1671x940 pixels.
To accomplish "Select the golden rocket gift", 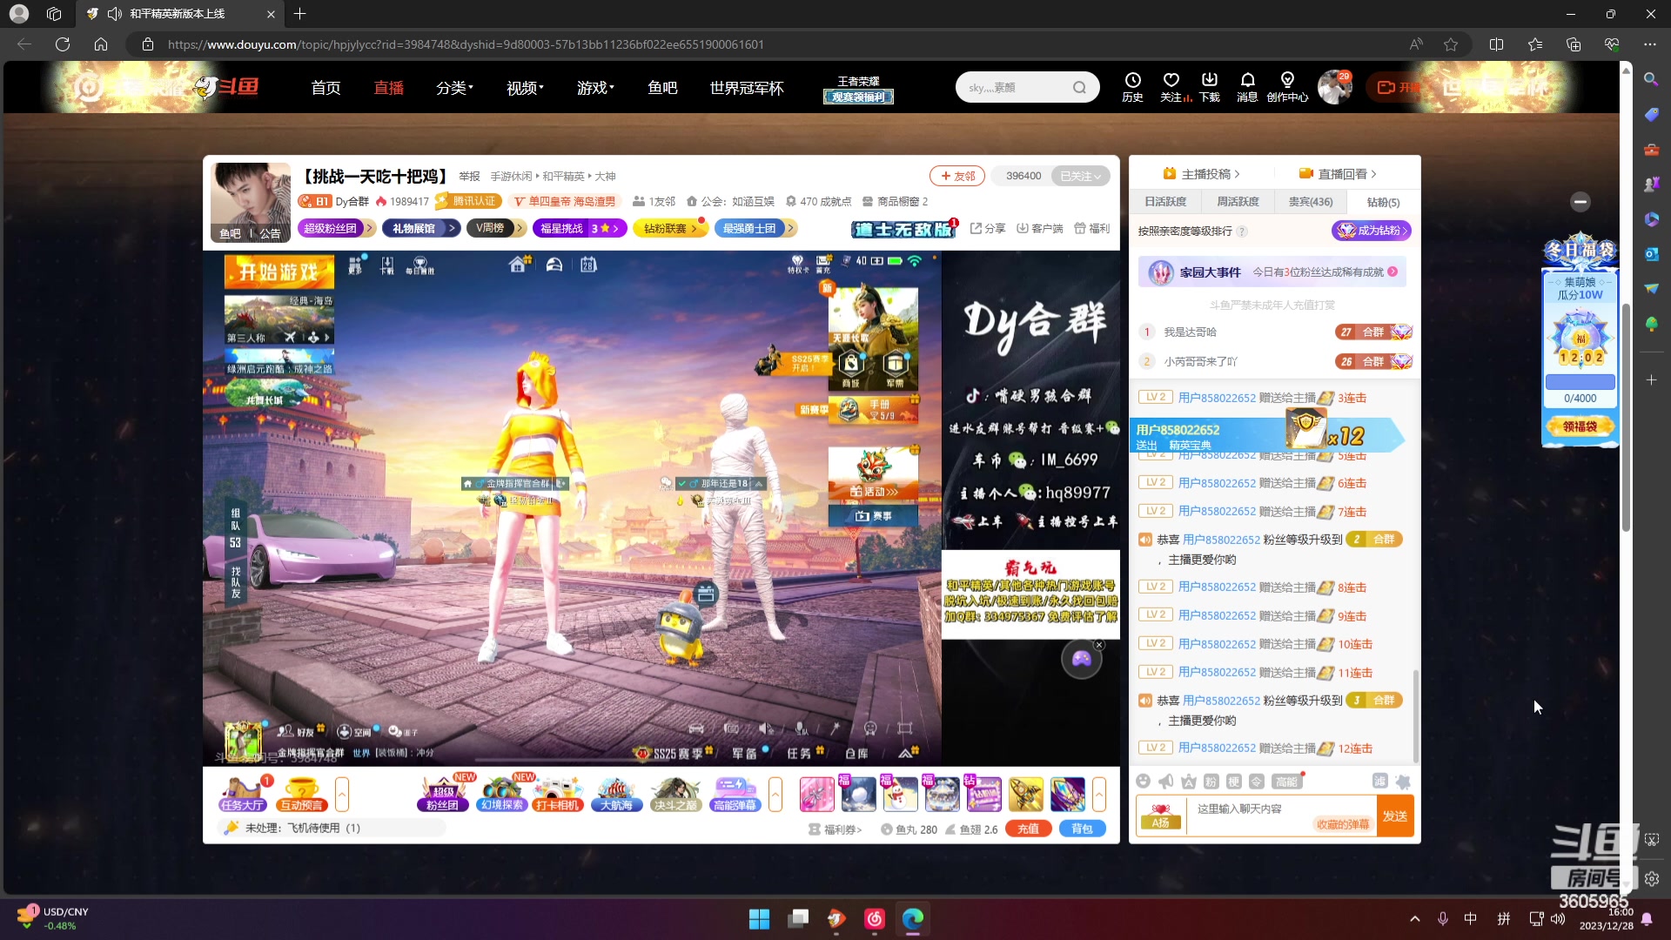I will click(x=1026, y=794).
